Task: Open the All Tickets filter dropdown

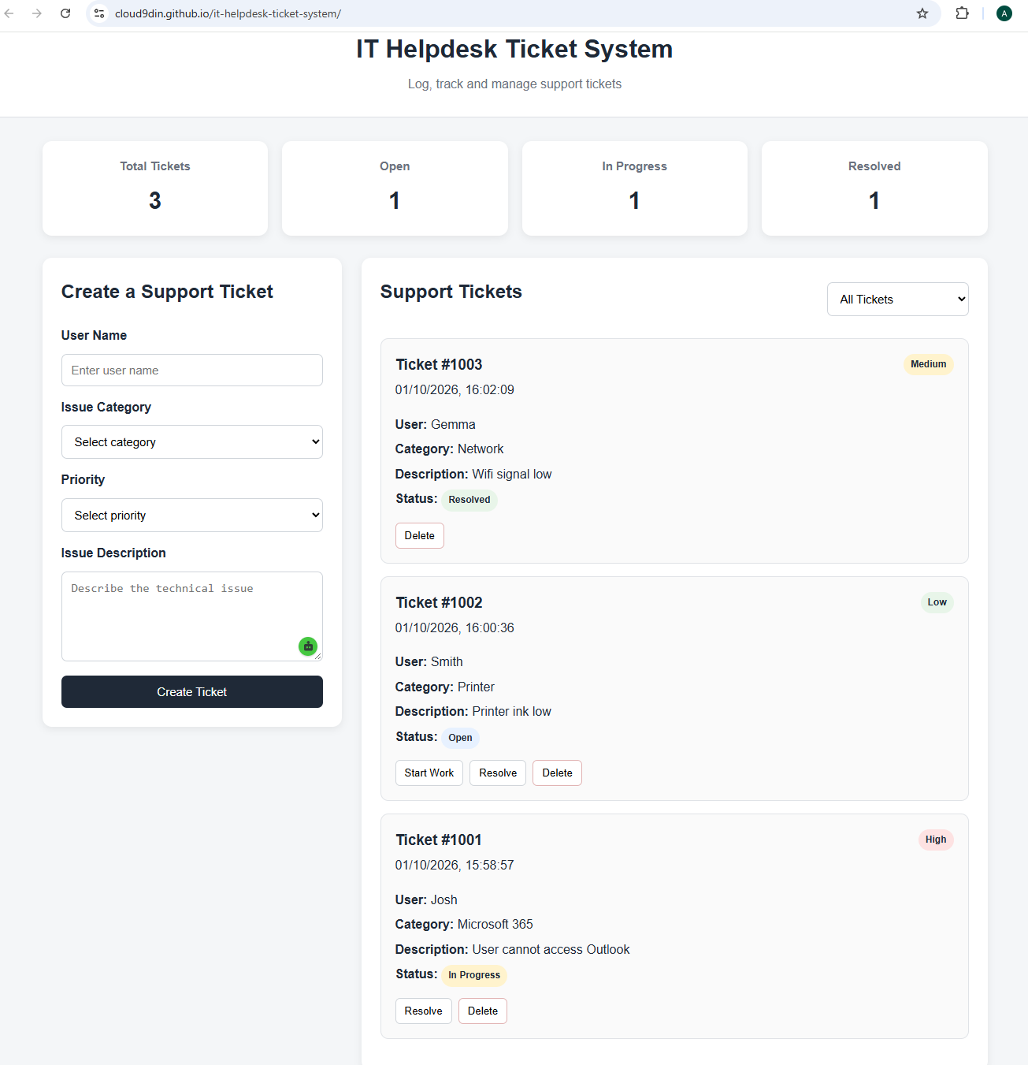Action: tap(898, 300)
